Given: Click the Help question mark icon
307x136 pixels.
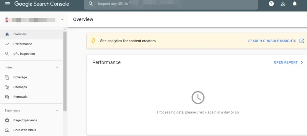Looking at the screenshot, I should point(271,4).
